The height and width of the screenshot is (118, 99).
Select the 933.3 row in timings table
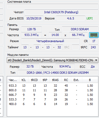(52, 86)
